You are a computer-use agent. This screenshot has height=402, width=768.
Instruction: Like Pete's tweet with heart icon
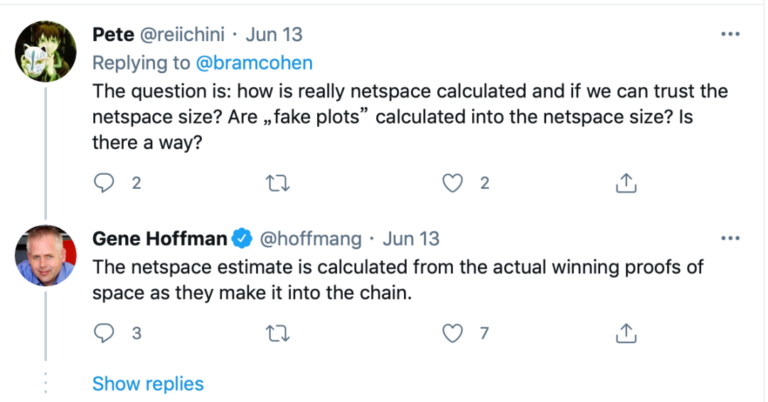coord(452,183)
